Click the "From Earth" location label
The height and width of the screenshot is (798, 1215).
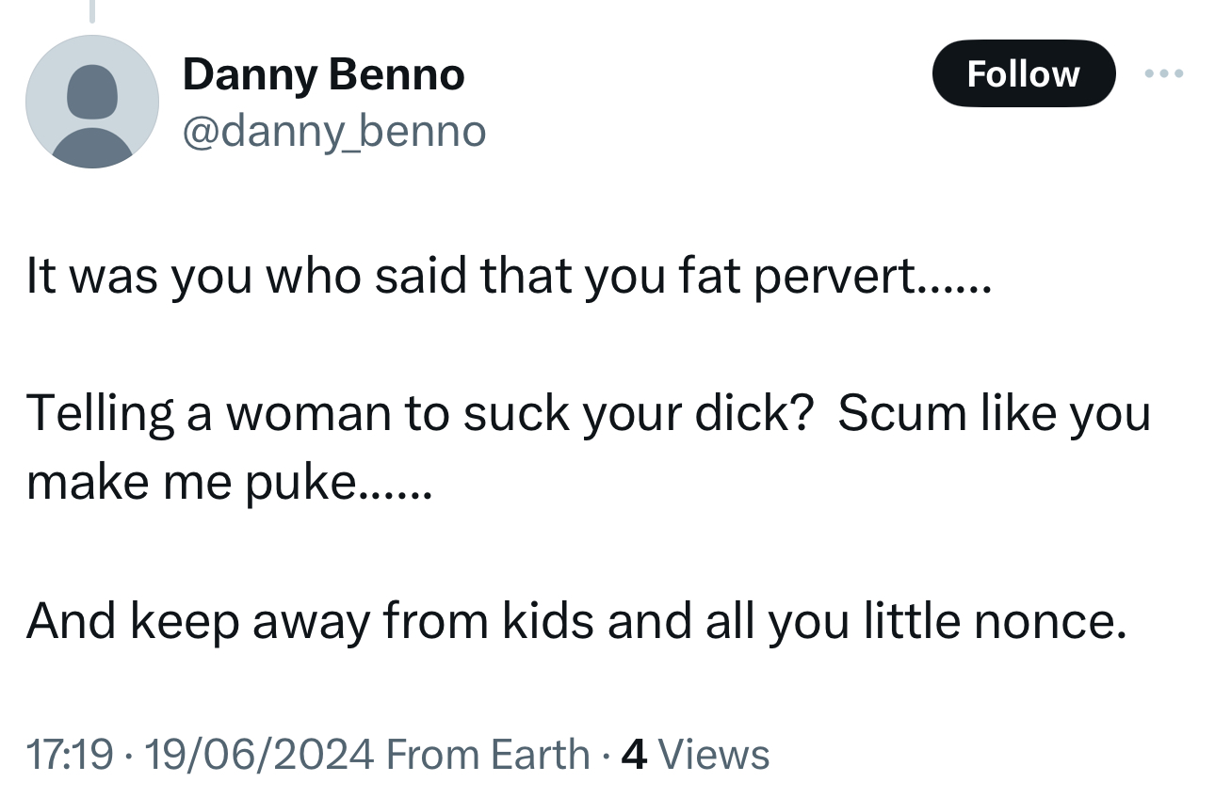[x=488, y=755]
